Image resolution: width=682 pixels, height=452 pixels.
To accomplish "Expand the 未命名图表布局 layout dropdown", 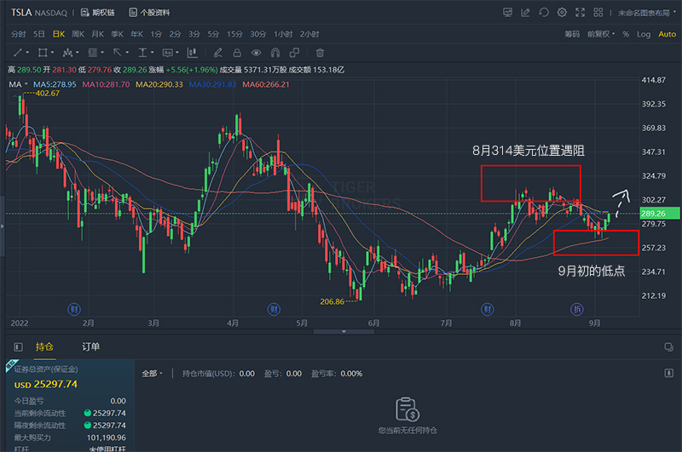I will pos(647,13).
